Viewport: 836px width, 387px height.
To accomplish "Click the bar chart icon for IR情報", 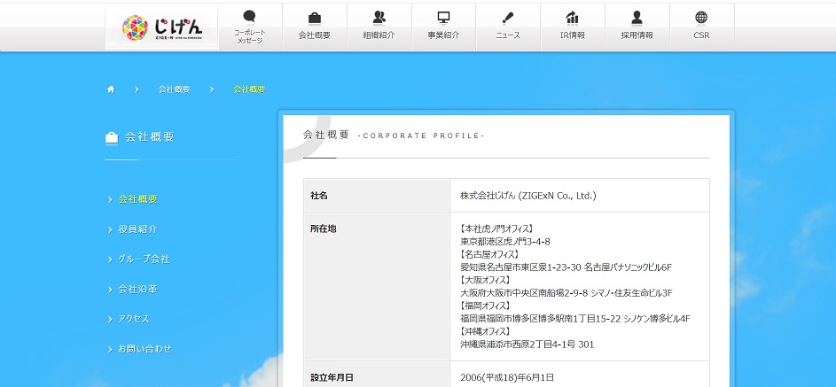I will click(573, 17).
